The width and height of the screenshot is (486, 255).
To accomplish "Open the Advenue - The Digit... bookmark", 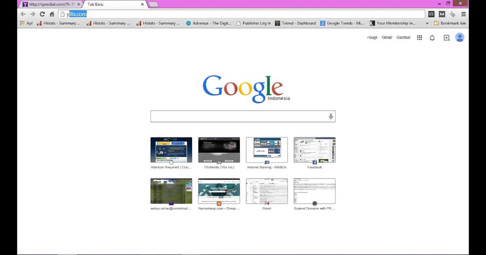I will click(x=209, y=23).
